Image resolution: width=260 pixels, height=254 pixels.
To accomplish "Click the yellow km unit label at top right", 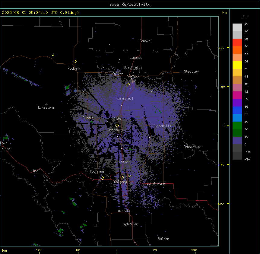I will tap(224, 13).
